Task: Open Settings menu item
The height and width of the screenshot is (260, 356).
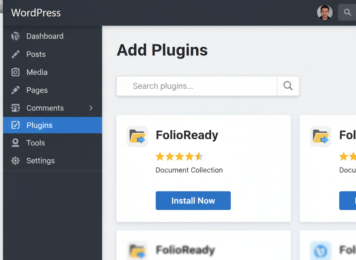Action: click(52, 161)
